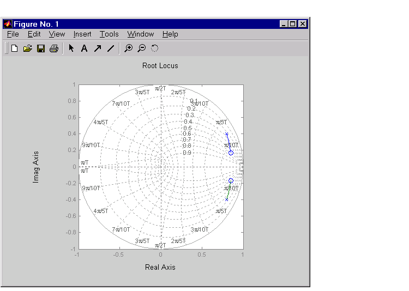This screenshot has height=291, width=409.
Task: Click the Root Locus plot title
Action: tap(160, 66)
